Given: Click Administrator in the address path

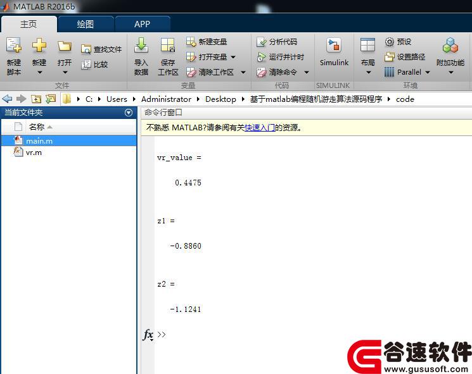Looking at the screenshot, I should tap(166, 99).
